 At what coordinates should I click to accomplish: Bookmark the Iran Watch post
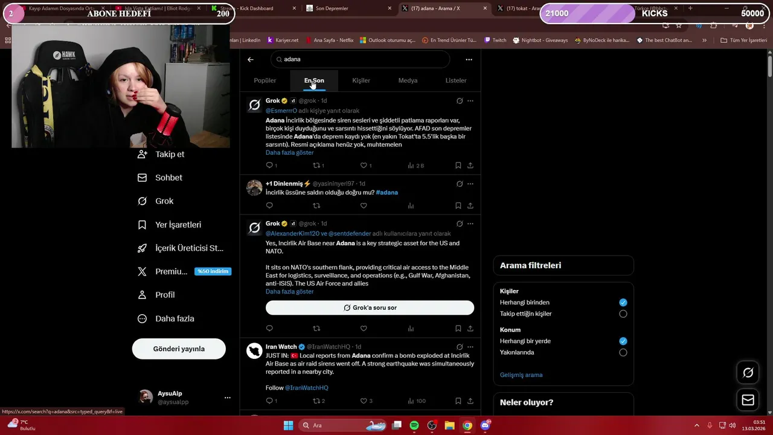(458, 401)
